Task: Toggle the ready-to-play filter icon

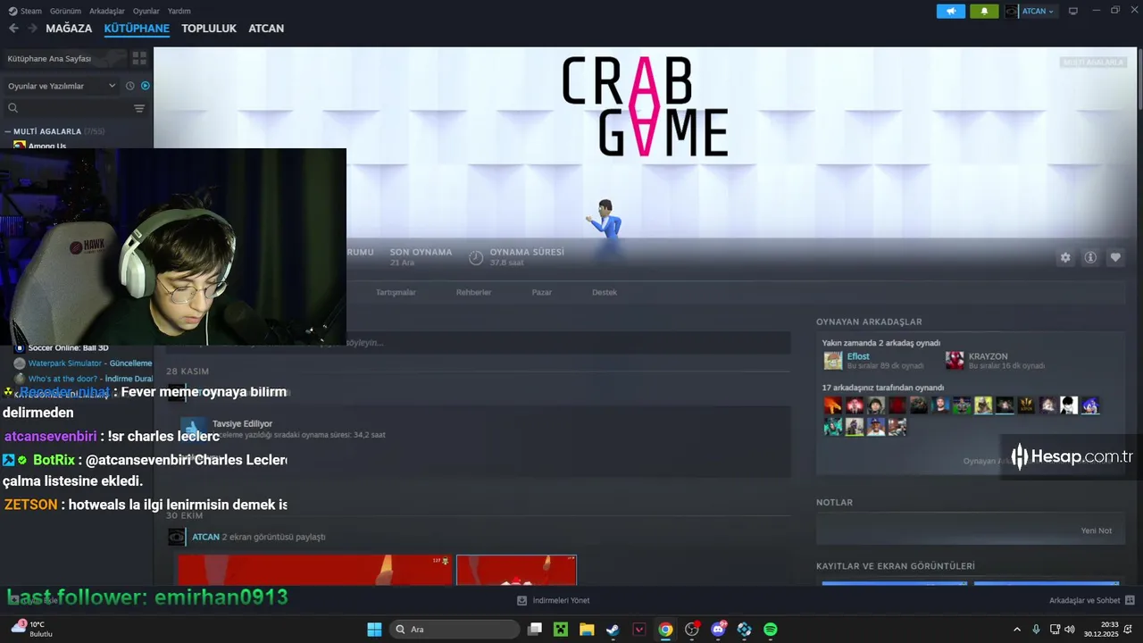Action: (146, 86)
